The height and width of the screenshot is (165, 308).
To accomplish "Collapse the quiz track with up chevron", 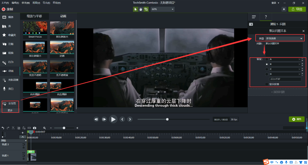I will (x=23, y=137).
